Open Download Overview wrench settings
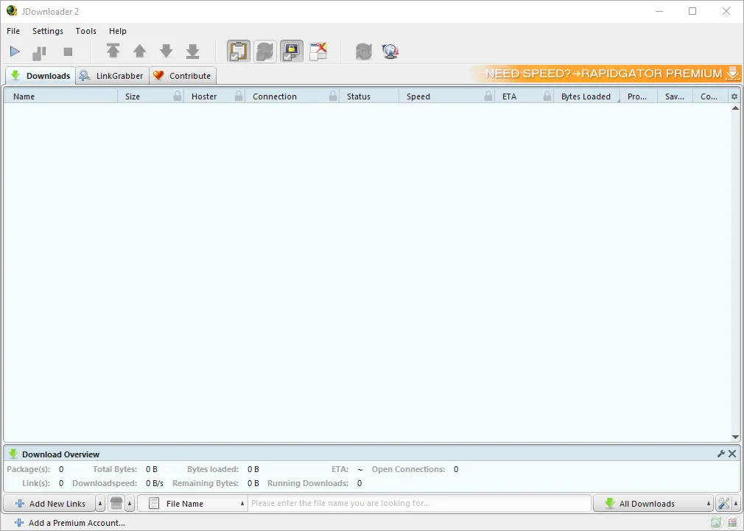The width and height of the screenshot is (744, 531). [x=720, y=454]
